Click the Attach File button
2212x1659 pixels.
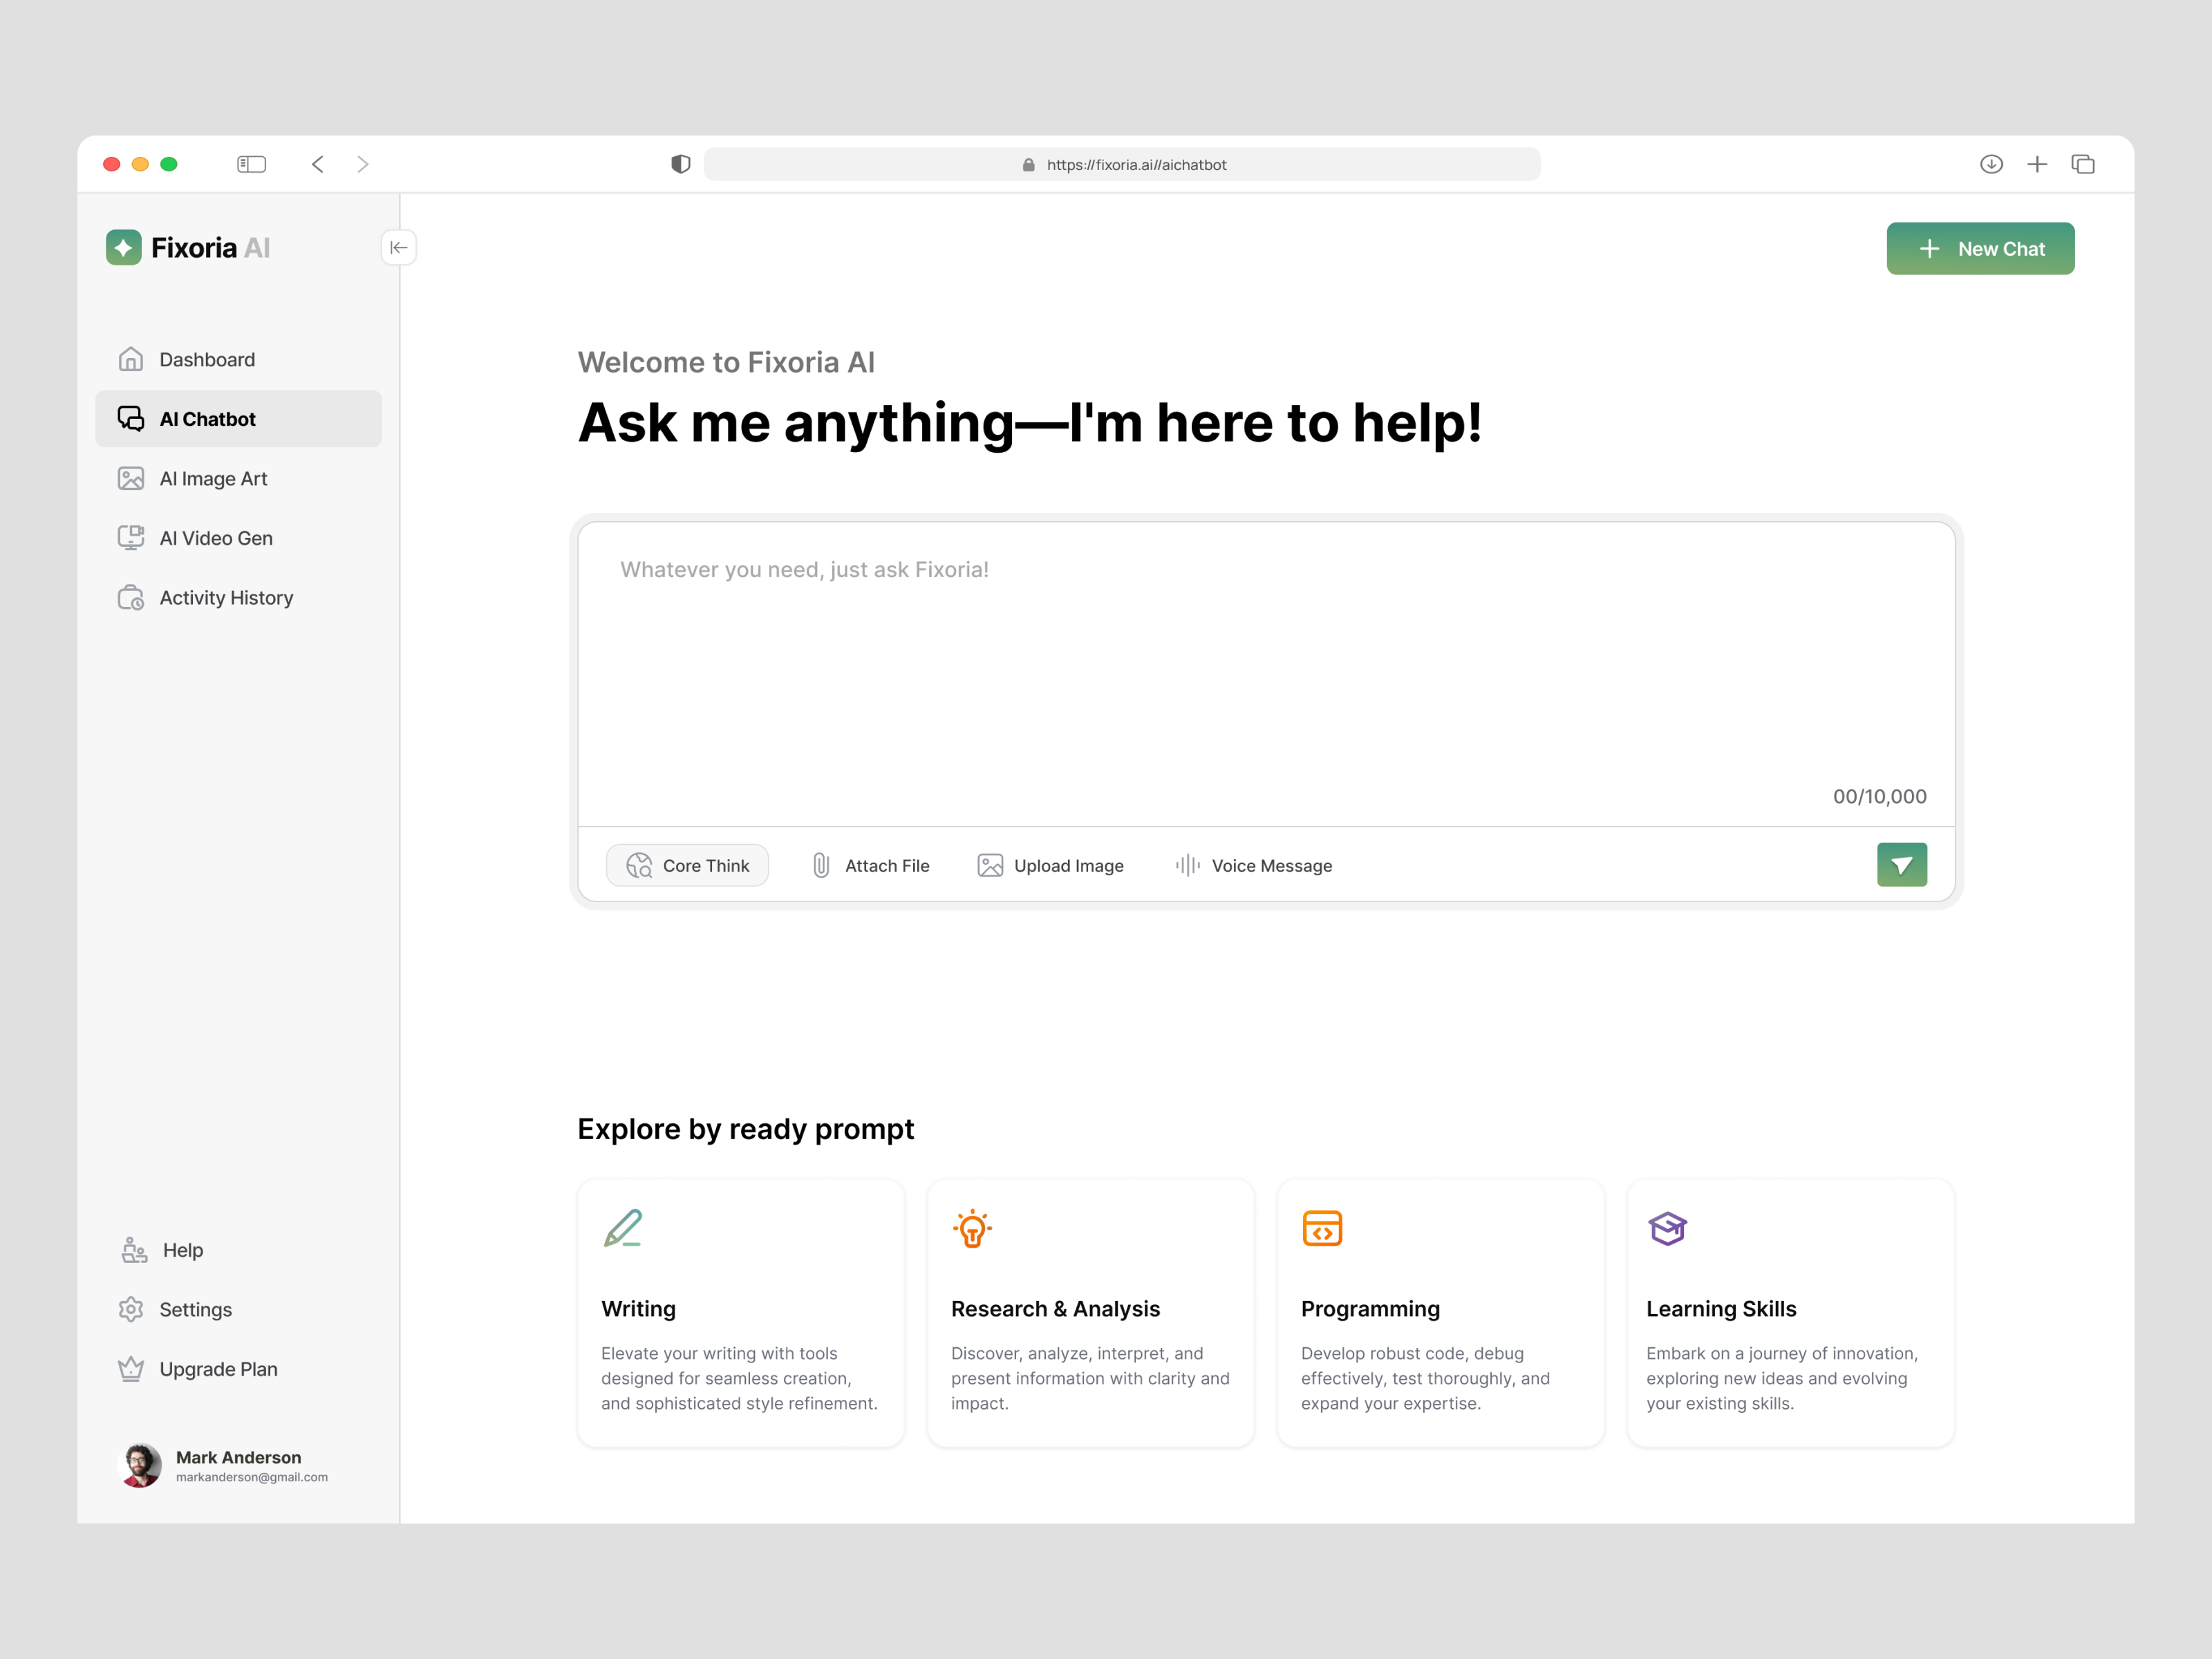(x=871, y=866)
